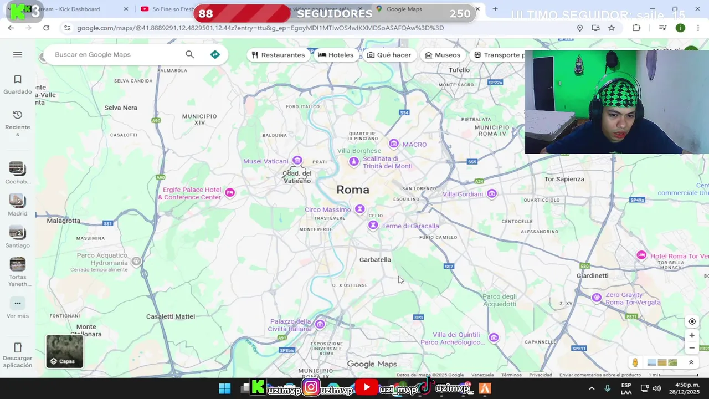Click Villa dei Quintili pin
The width and height of the screenshot is (709, 399).
pyautogui.click(x=494, y=337)
